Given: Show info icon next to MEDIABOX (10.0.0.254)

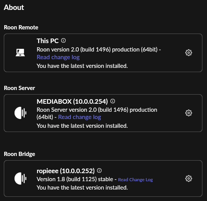Looking at the screenshot, I should coord(113,101).
